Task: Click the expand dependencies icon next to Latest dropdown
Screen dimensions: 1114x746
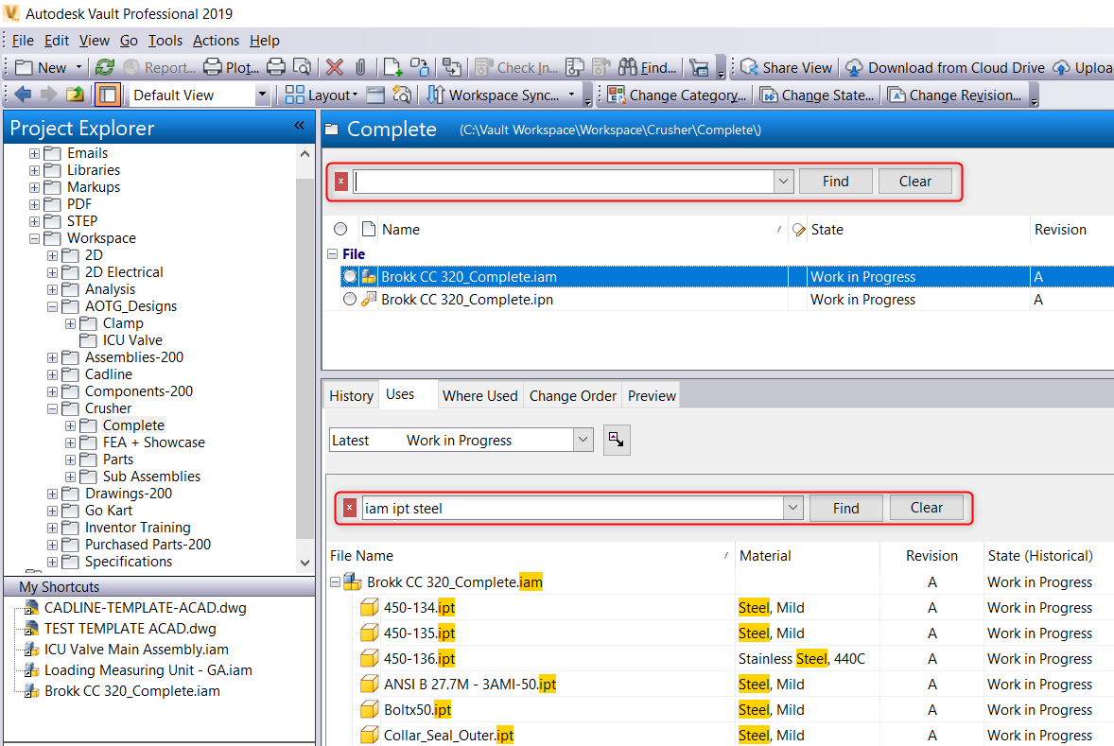Action: coord(617,441)
